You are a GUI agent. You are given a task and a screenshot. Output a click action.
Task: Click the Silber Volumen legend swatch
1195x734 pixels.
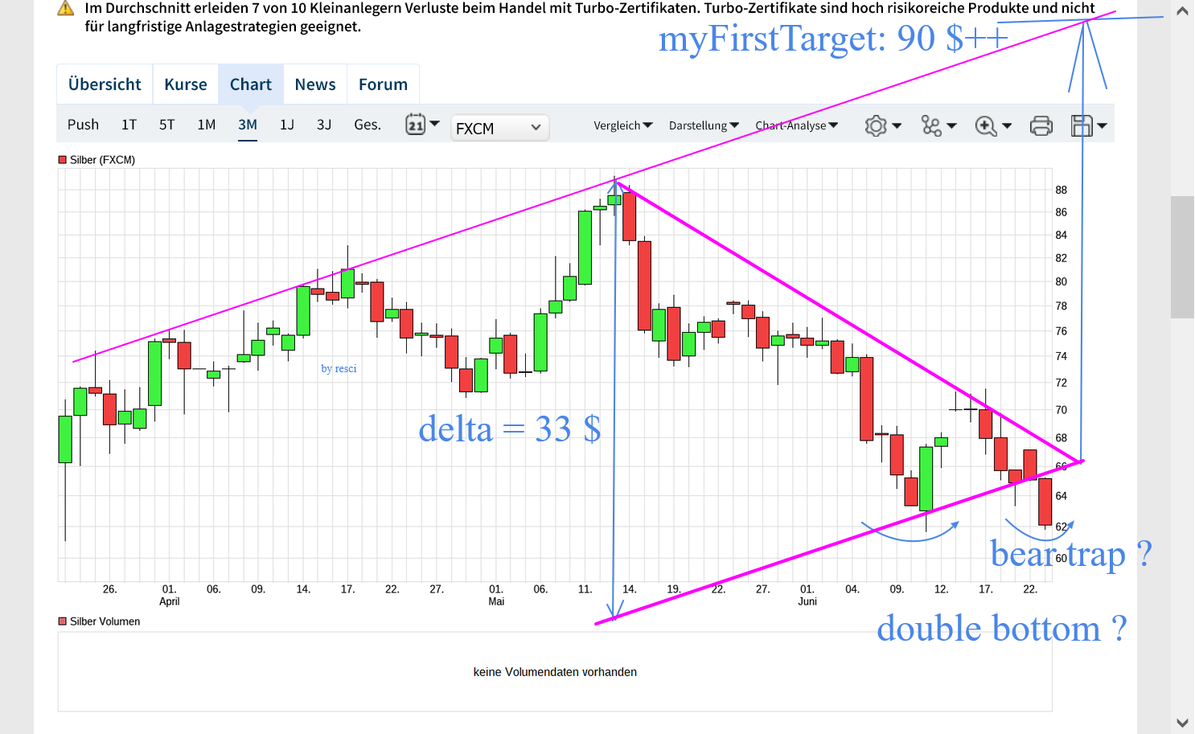(62, 621)
